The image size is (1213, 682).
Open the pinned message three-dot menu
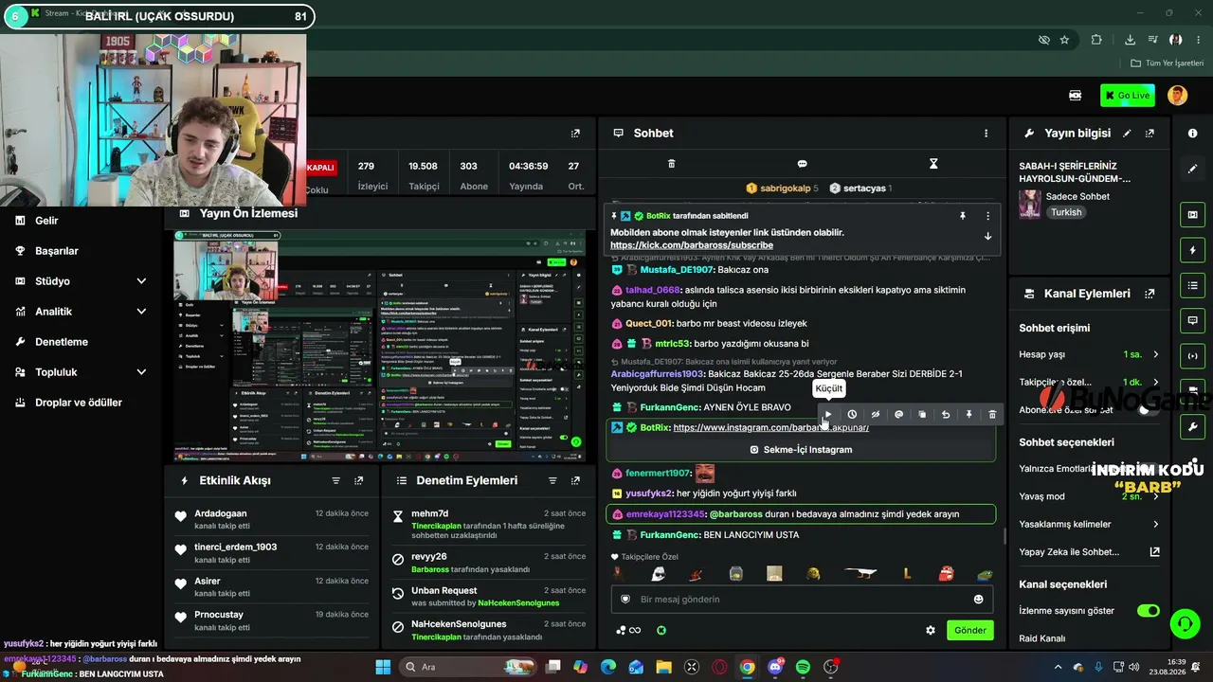click(x=987, y=216)
